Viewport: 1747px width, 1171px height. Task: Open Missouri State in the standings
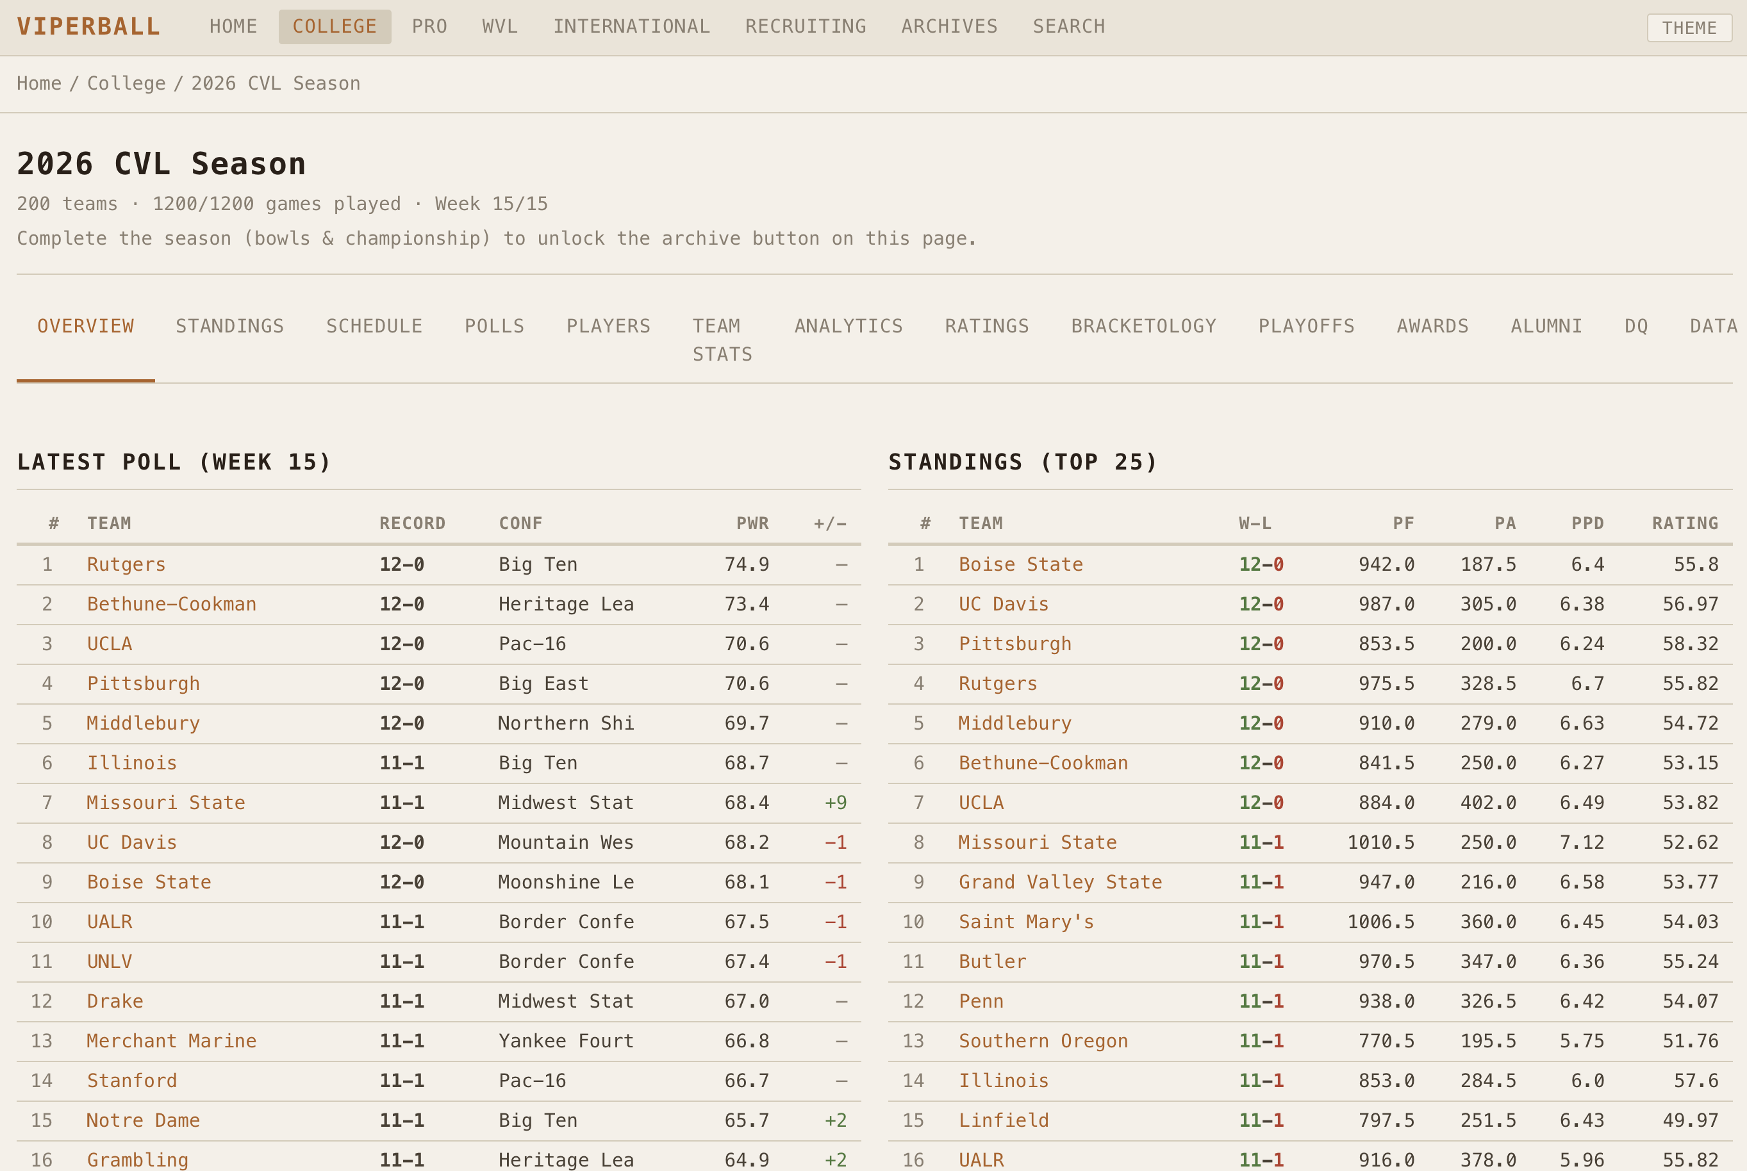pyautogui.click(x=1038, y=842)
